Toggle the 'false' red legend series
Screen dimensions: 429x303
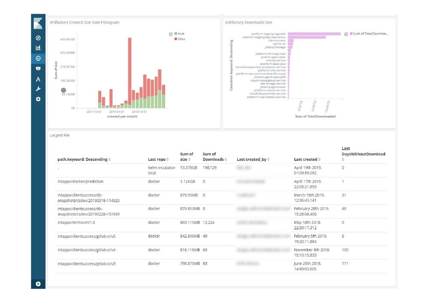pyautogui.click(x=179, y=39)
